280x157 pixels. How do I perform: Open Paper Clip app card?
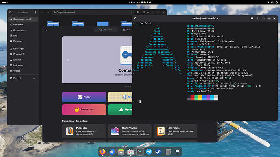coord(84,131)
